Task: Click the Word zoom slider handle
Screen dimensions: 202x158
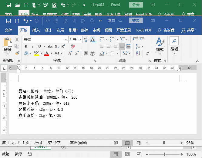Action: click(164, 143)
